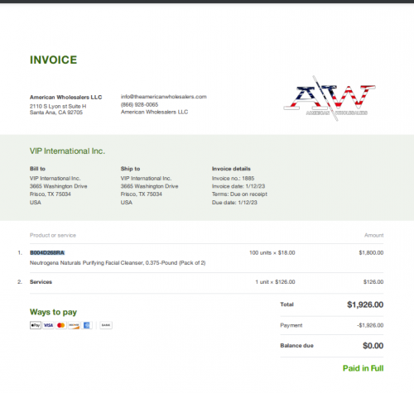Click the Invoice no.: 1885 line

233,178
